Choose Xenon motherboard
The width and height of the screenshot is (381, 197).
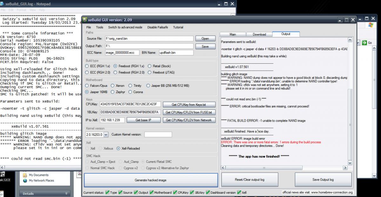[x=112, y=86]
